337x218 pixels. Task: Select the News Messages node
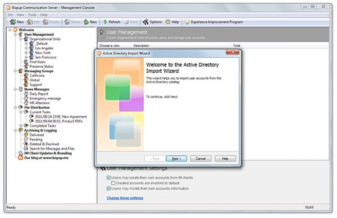pyautogui.click(x=37, y=89)
